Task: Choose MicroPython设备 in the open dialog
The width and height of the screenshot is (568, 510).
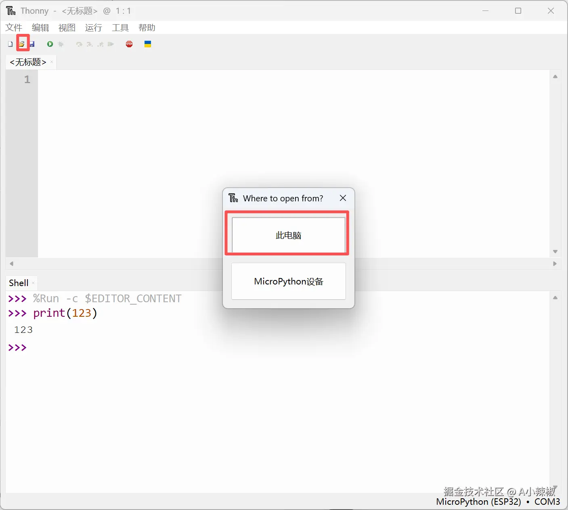Action: (x=289, y=281)
